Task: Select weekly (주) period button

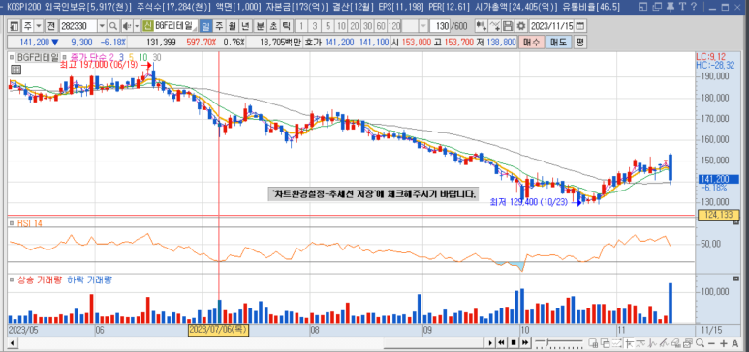Action: [x=218, y=26]
